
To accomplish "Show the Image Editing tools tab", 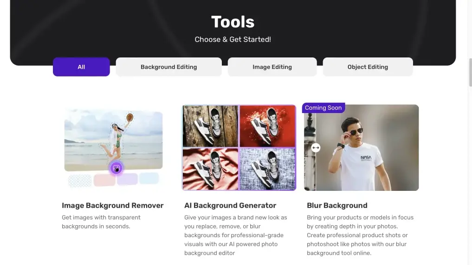I will click(x=272, y=67).
